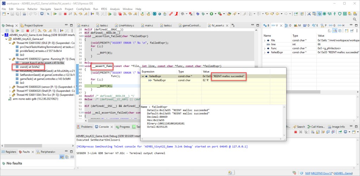This screenshot has height=176, width=360.
Task: Expand the 'file' variable row
Action: click(264, 41)
